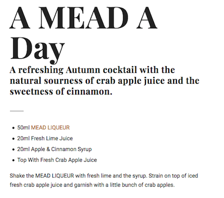Click 'Strain on top of iced' text
Viewport: 224px width, 198px height.
pos(173,176)
